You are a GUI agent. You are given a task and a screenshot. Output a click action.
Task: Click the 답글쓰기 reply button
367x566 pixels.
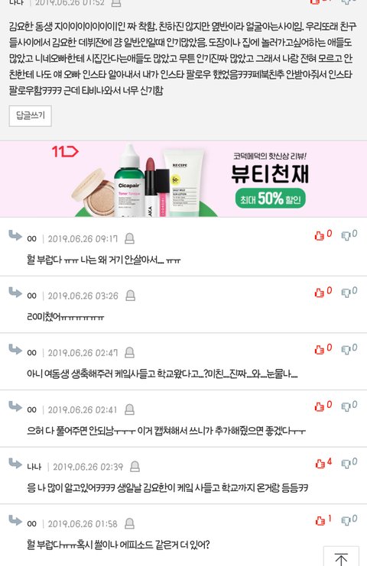point(31,116)
